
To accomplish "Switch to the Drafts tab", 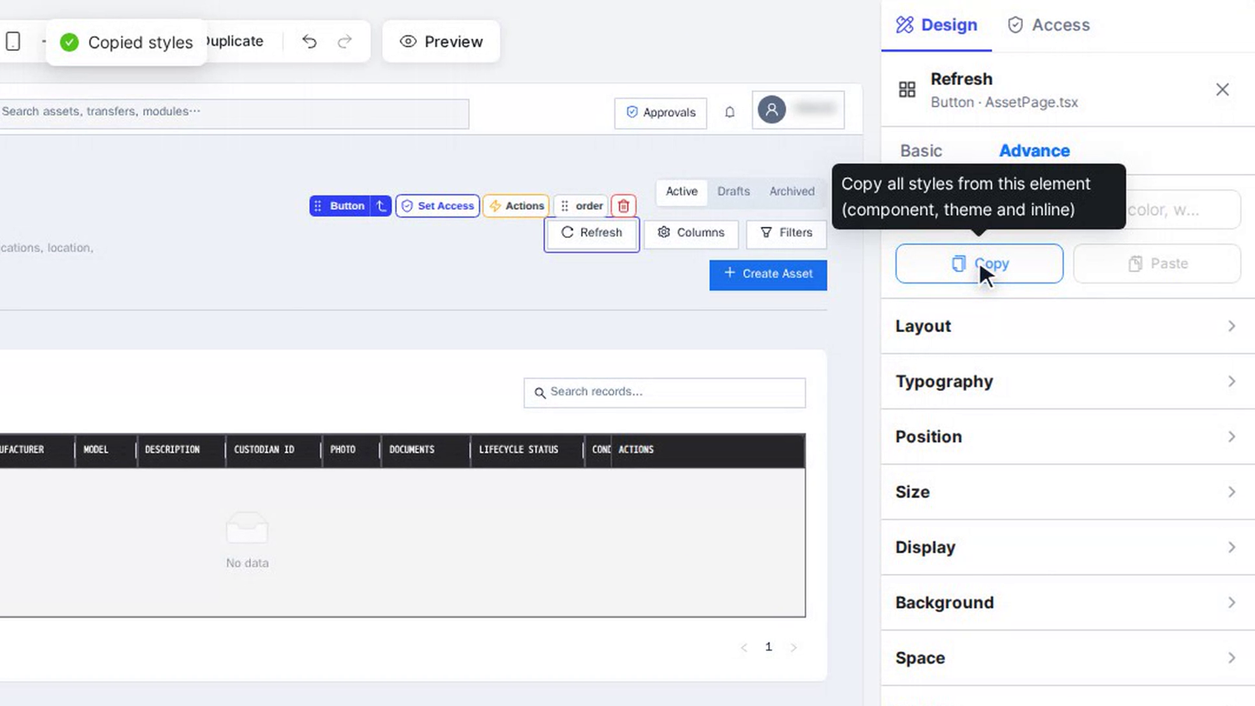I will pos(733,192).
